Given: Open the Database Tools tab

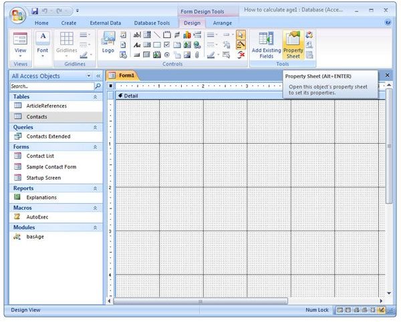Looking at the screenshot, I should [x=152, y=23].
